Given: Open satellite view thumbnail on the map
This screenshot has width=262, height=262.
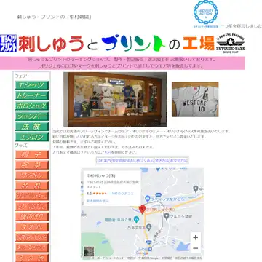Looking at the screenshot, I should 89,251.
